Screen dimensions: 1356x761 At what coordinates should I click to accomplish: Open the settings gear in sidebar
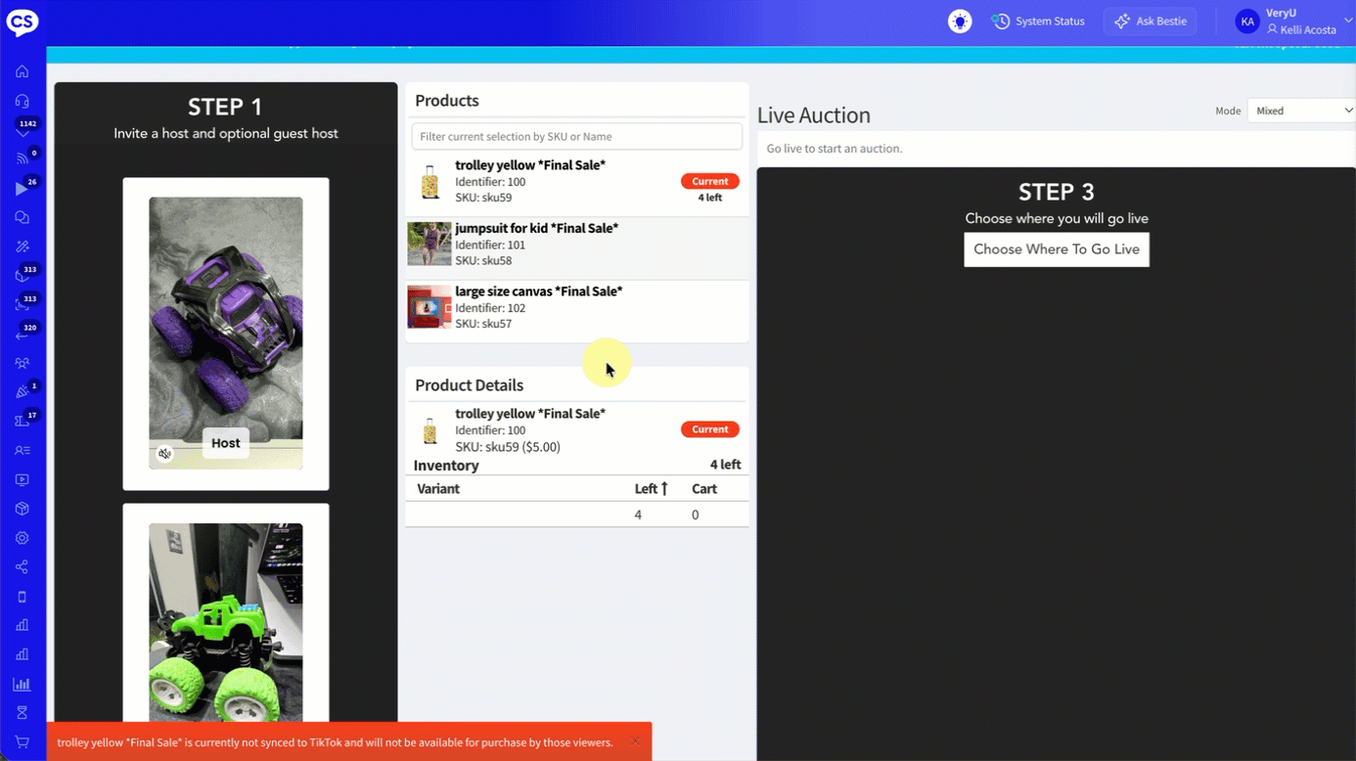(22, 538)
